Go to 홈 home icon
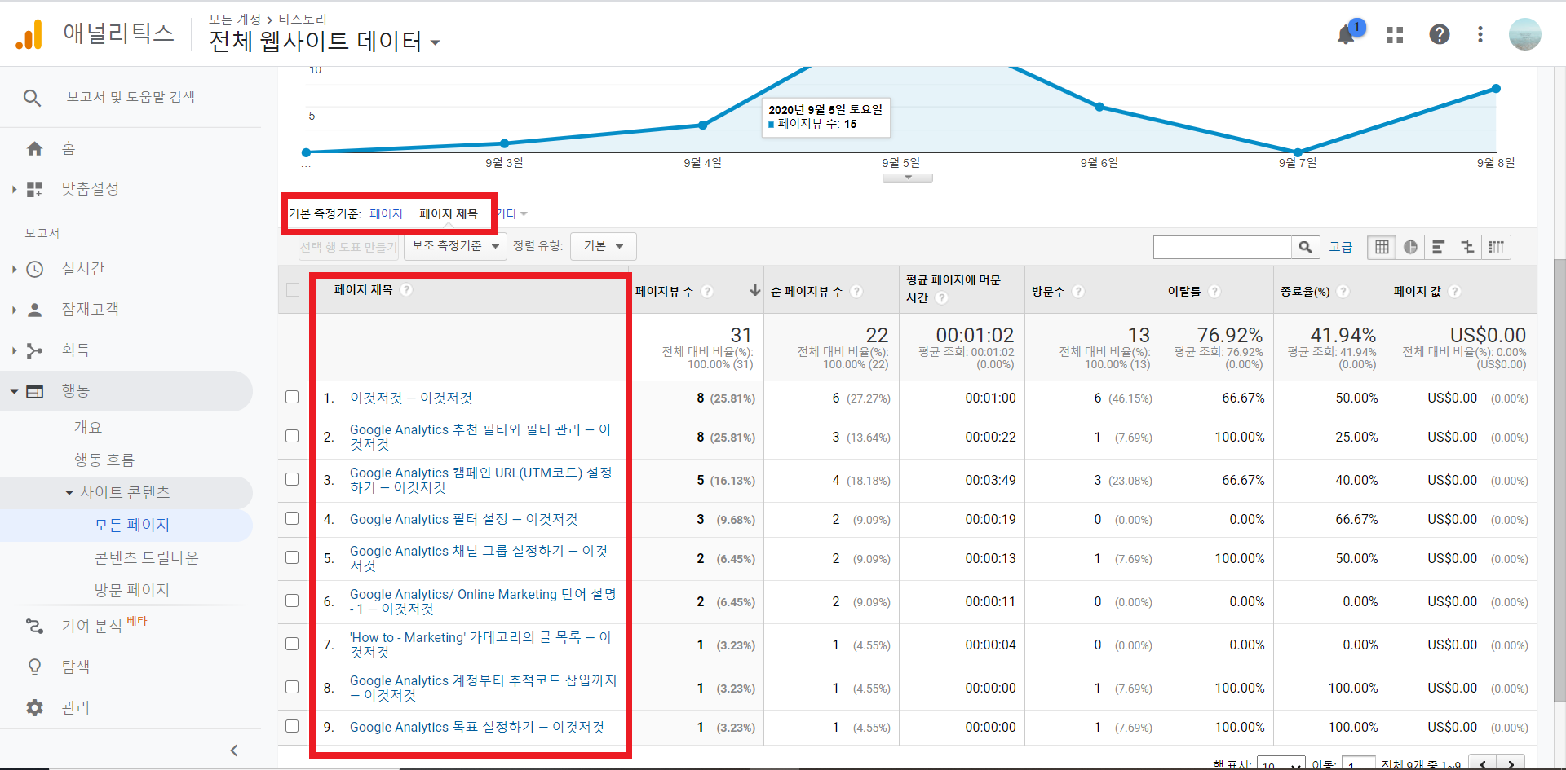This screenshot has height=770, width=1566. 34,148
